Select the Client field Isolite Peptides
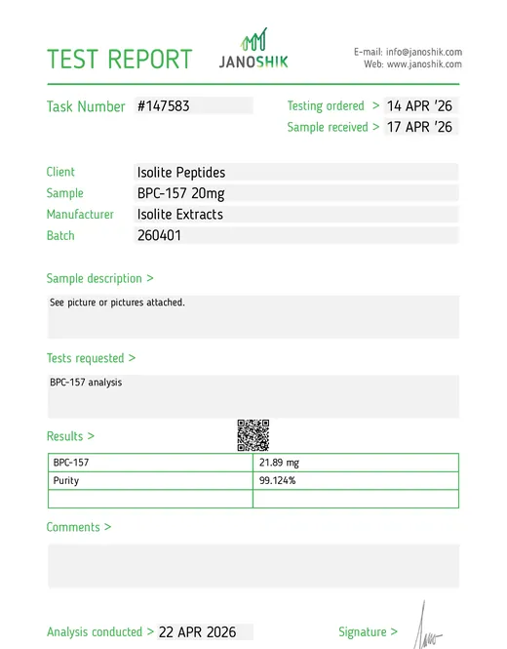The image size is (507, 649). click(x=296, y=172)
